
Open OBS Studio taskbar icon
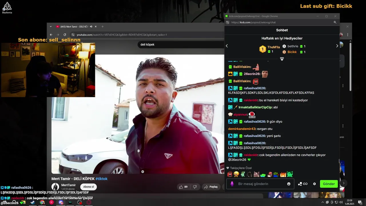tap(79, 202)
